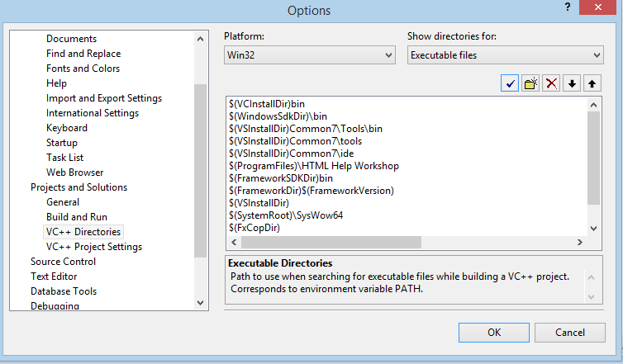Screen dimensions: 623x364
Task: Click description box scroll down arrow
Action: point(592,296)
